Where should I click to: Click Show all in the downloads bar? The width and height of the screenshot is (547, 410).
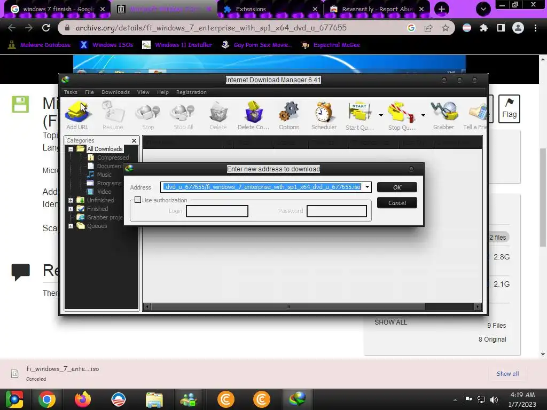(x=507, y=374)
